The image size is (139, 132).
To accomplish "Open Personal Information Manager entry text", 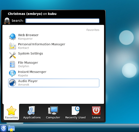I will [42, 44].
